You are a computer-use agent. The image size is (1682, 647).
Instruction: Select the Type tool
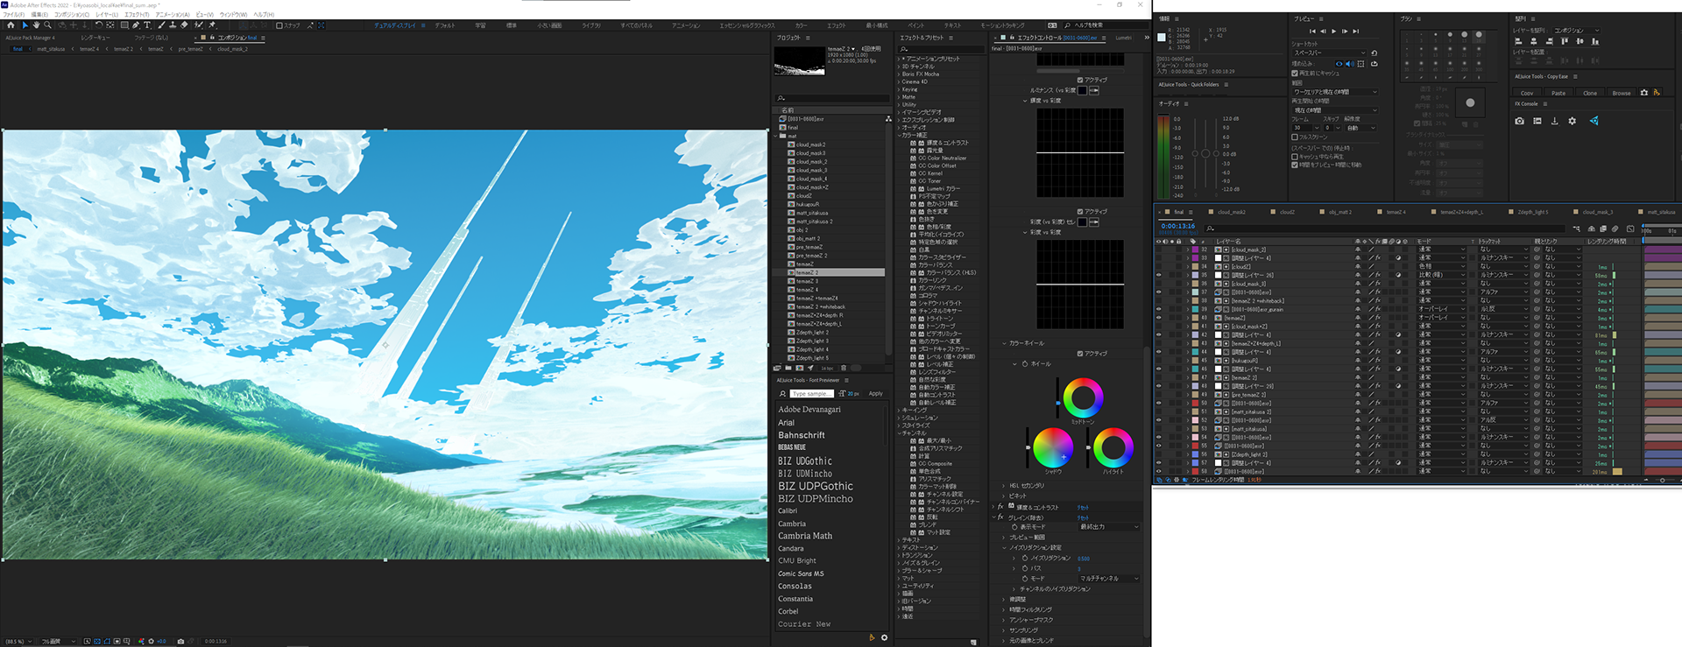pyautogui.click(x=147, y=25)
